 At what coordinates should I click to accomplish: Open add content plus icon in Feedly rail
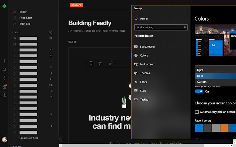coord(4,61)
